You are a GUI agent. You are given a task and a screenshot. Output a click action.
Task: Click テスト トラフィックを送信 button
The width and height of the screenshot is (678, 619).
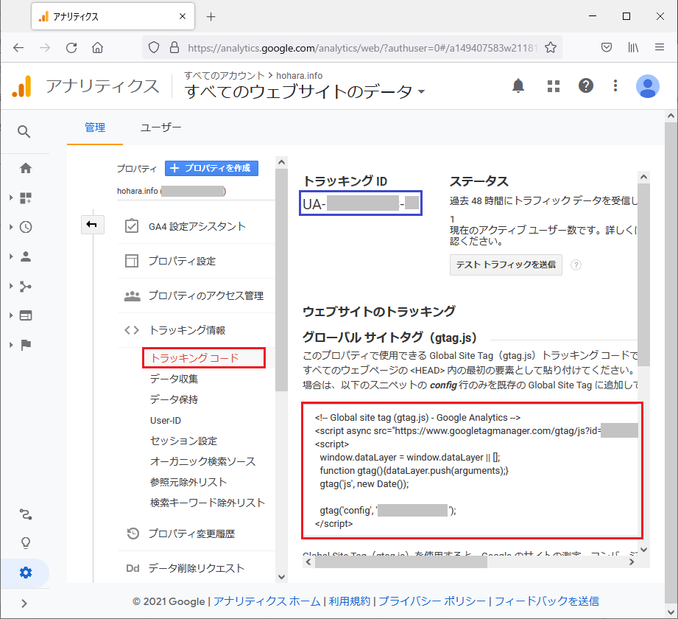point(506,265)
